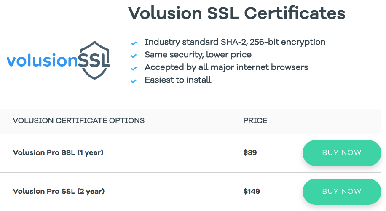Screen dimensions: 386x211
Task: Click the blue volusion wordmark text
Action: [x=42, y=61]
